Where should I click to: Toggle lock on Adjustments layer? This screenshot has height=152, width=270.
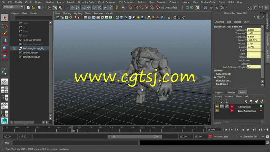(217, 106)
